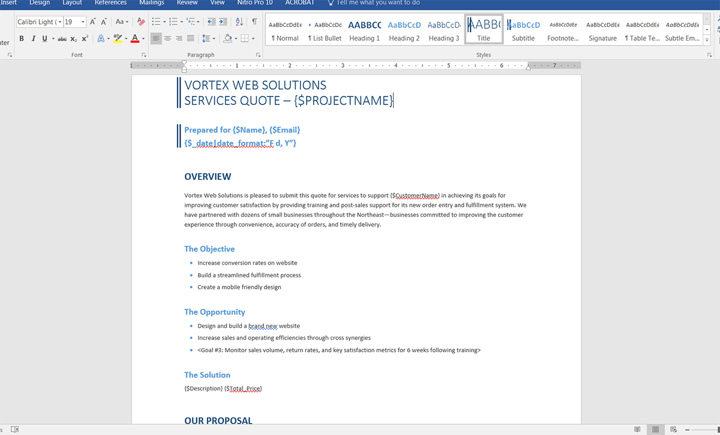The image size is (720, 435).
Task: Switch to Read Mode in status bar
Action: [637, 430]
